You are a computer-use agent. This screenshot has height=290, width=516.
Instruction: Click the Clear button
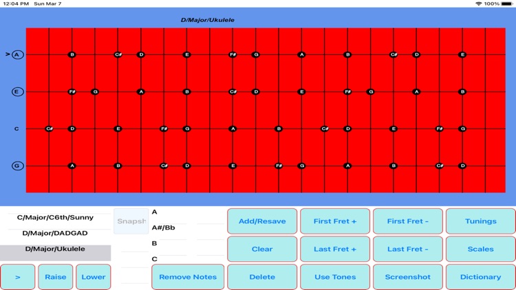(x=262, y=249)
